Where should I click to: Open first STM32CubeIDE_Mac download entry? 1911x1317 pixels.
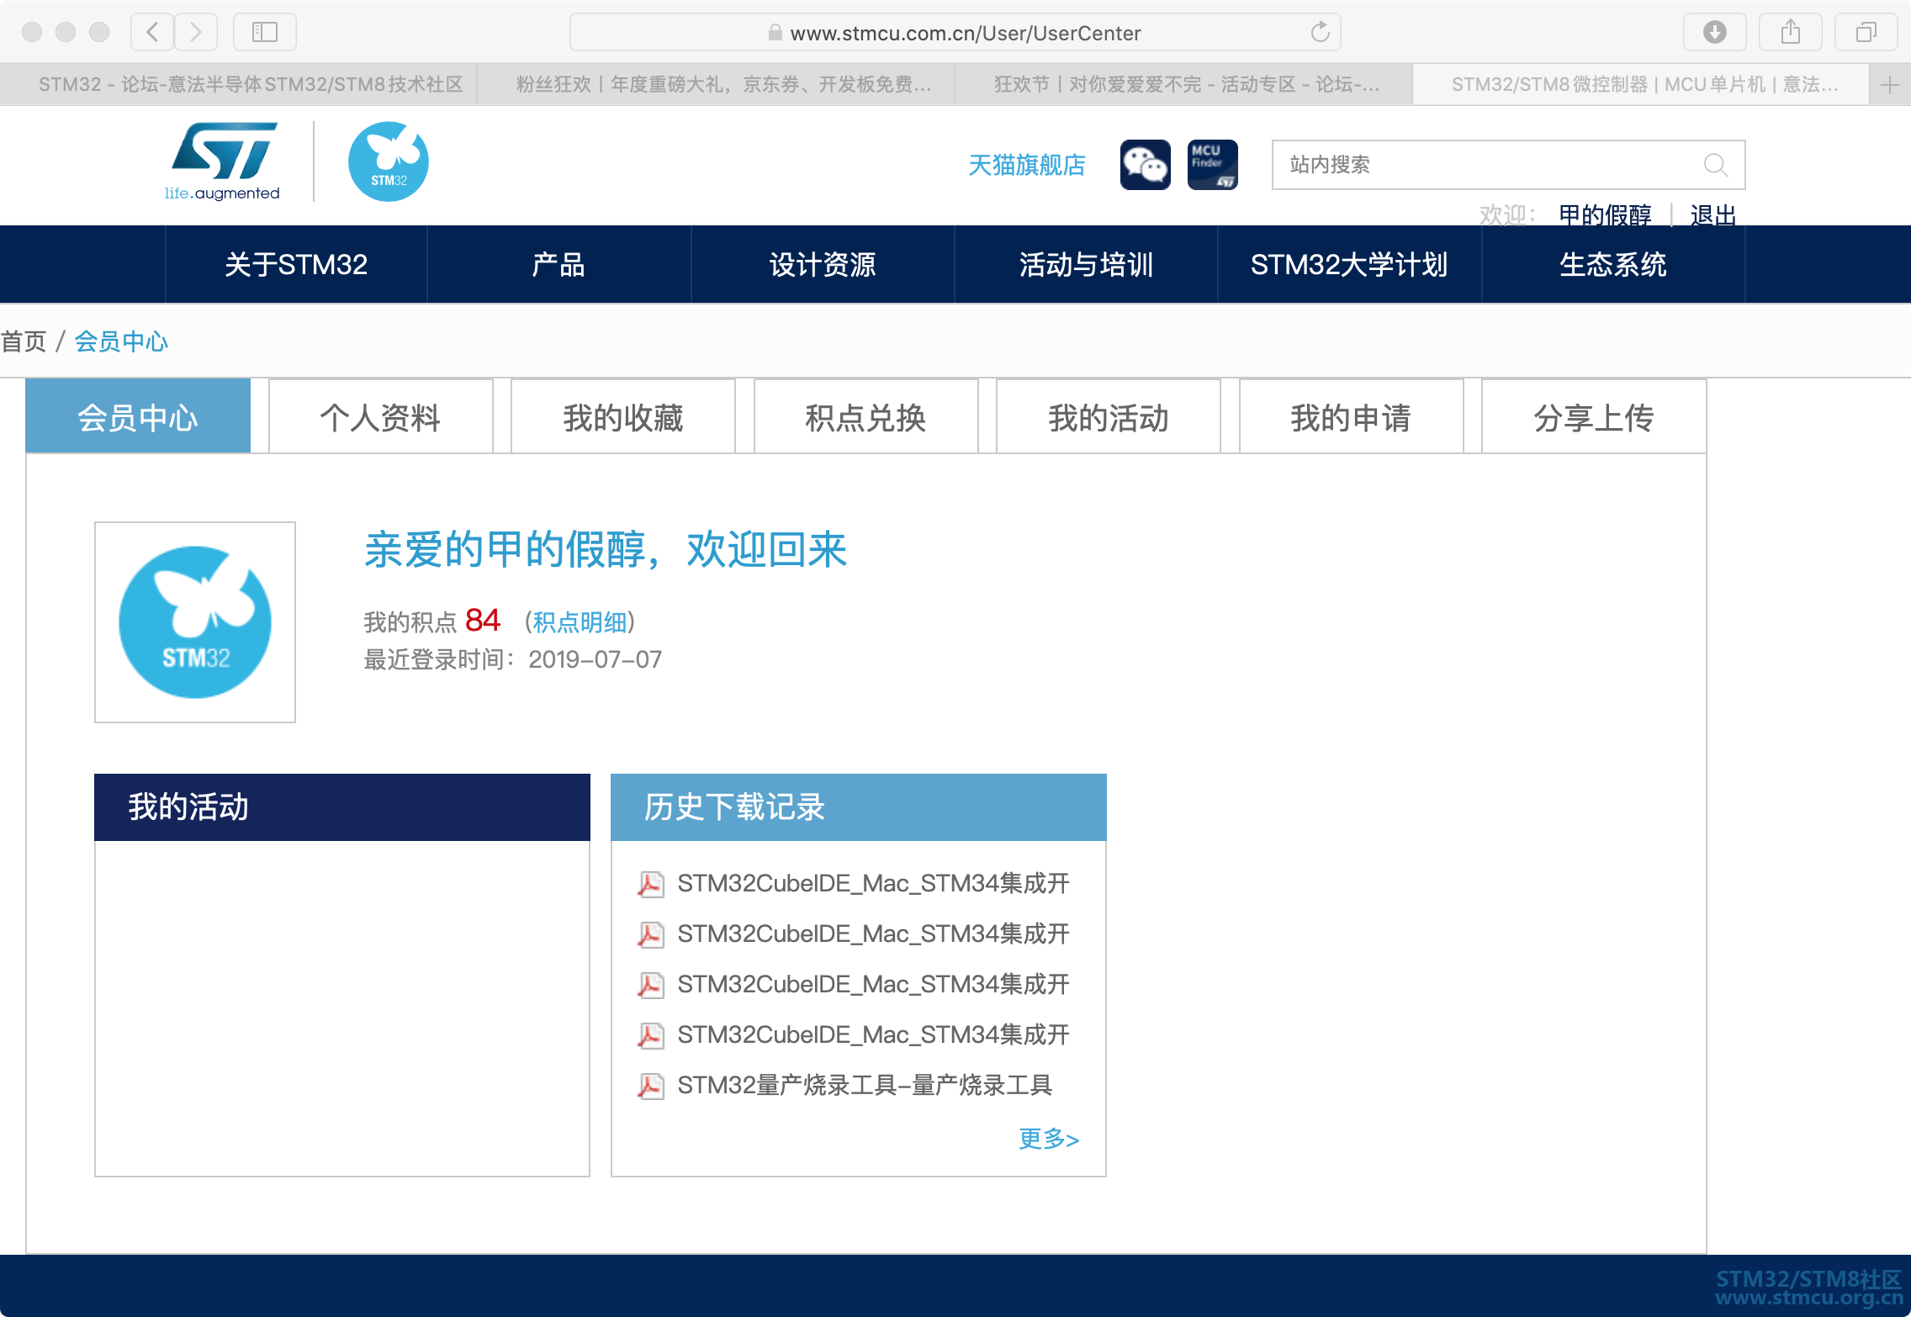873,884
